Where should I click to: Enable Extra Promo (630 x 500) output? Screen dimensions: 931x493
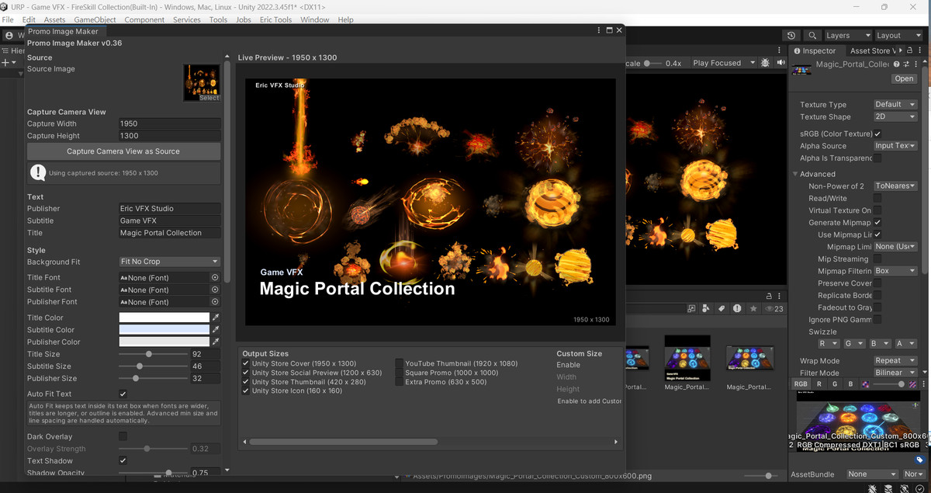(x=400, y=382)
